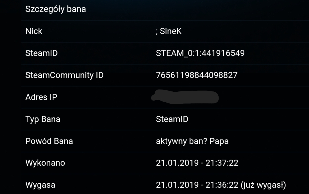The image size is (309, 194).
Task: Click the expiry time 21:36:22
Action: click(222, 185)
